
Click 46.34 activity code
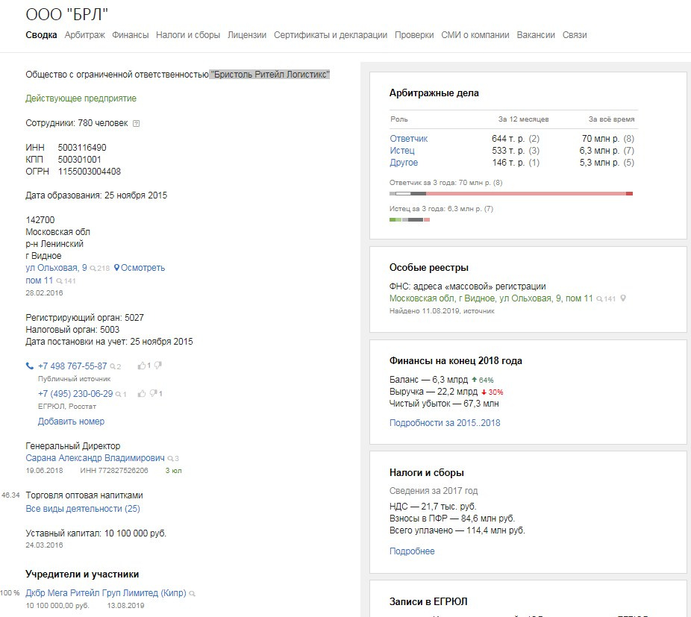coord(10,495)
